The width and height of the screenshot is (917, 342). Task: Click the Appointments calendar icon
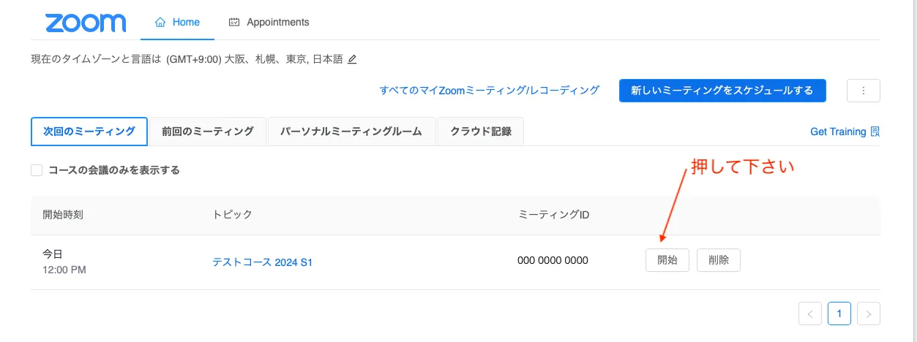[x=234, y=23]
